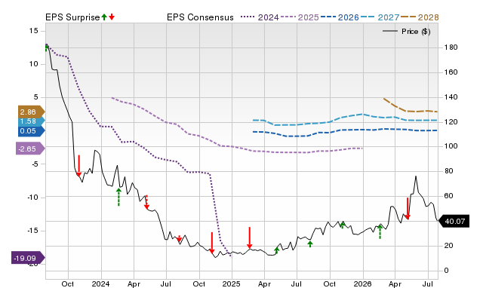Click the black 40.07 price tag
483x288 pixels.
tap(454, 221)
